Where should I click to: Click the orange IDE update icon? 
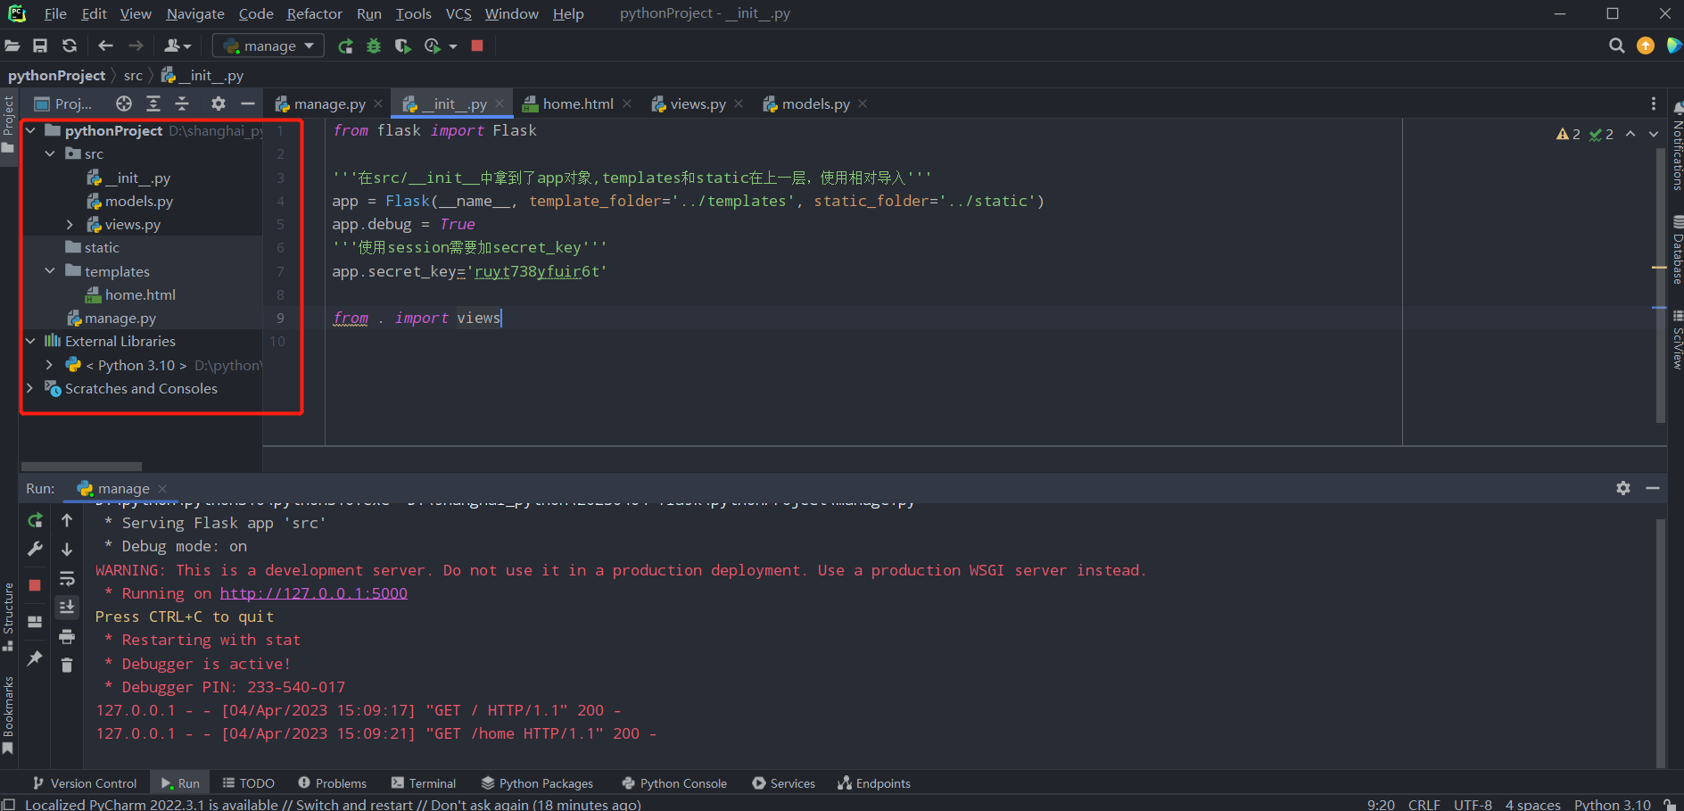click(1646, 46)
